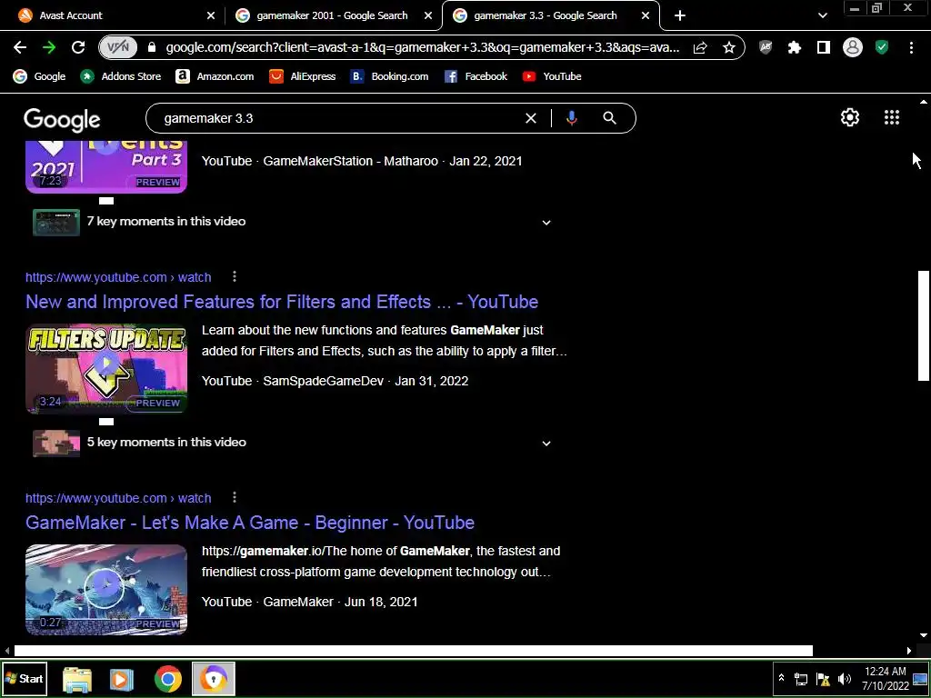Clear the search query with X
The image size is (931, 698).
point(531,118)
